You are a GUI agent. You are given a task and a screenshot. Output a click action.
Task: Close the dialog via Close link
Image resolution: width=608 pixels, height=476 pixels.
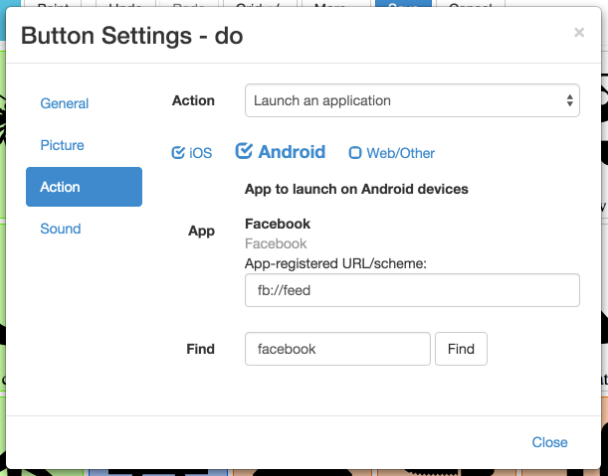pyautogui.click(x=549, y=442)
